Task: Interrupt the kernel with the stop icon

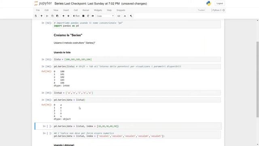Action: tap(83, 16)
